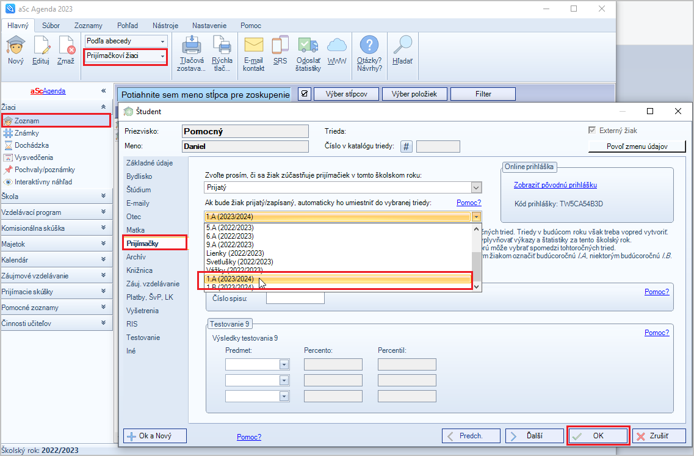This screenshot has width=694, height=456.
Task: Open the Zoznamy menu
Action: tap(88, 26)
